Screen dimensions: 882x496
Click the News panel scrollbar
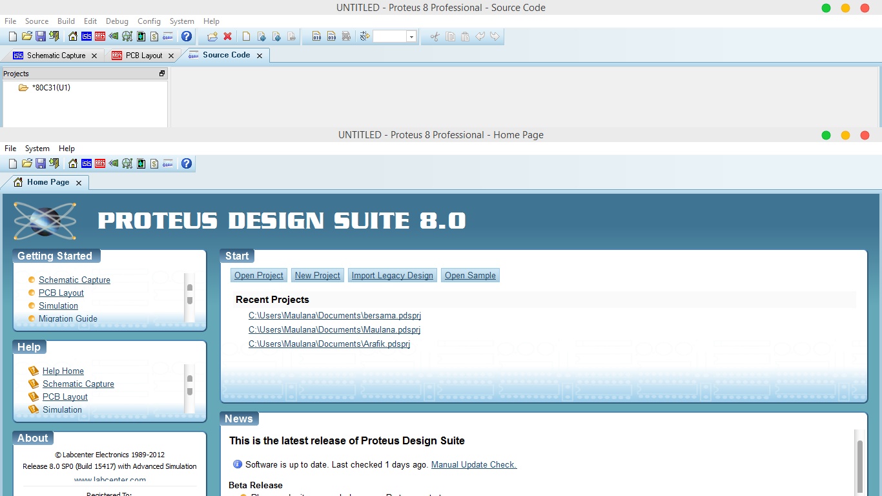(859, 462)
